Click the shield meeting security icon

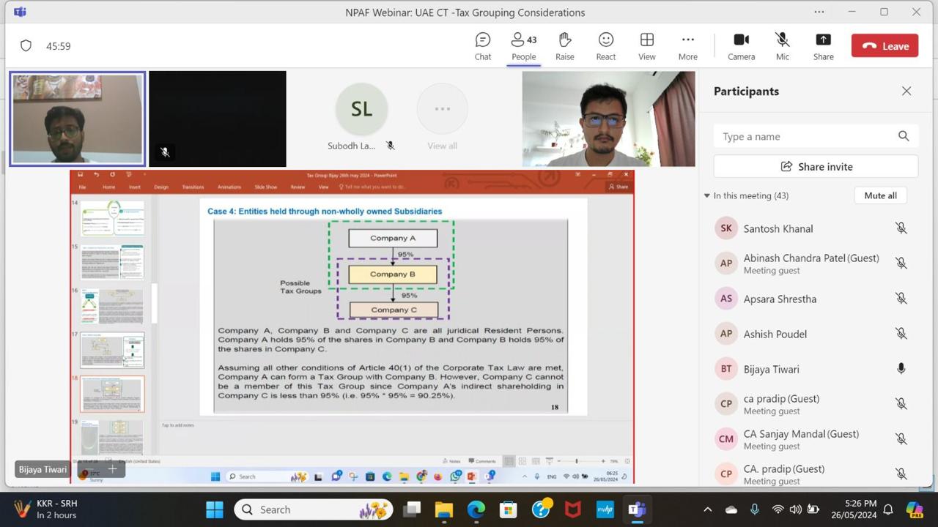pos(26,46)
